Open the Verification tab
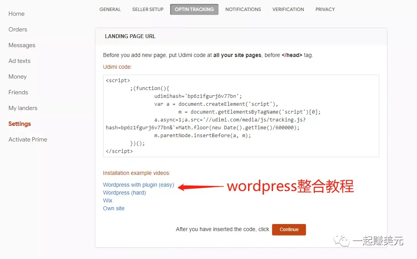Image resolution: width=417 pixels, height=259 pixels. click(x=288, y=9)
